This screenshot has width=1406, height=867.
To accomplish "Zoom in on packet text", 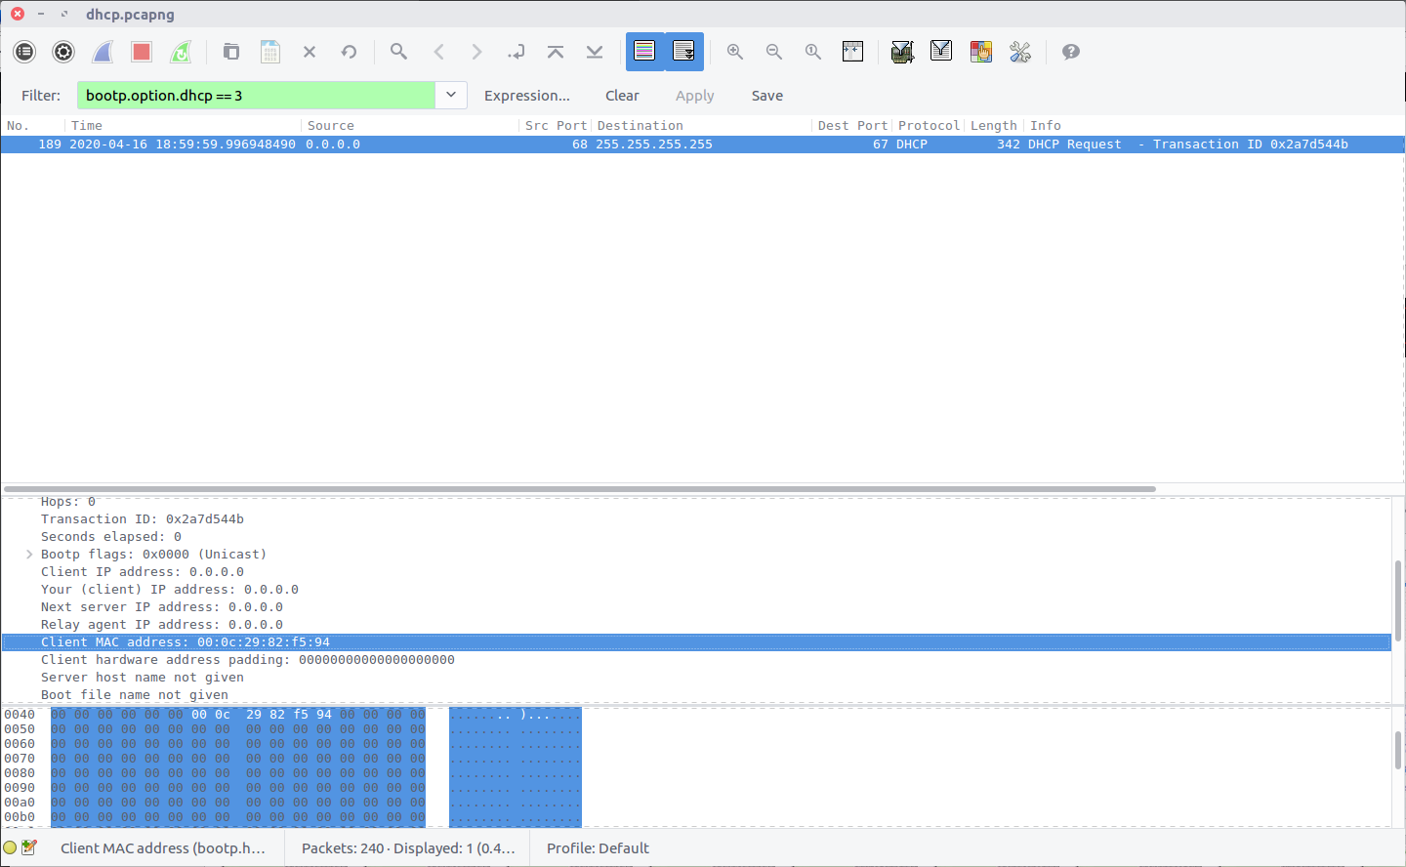I will tap(735, 52).
